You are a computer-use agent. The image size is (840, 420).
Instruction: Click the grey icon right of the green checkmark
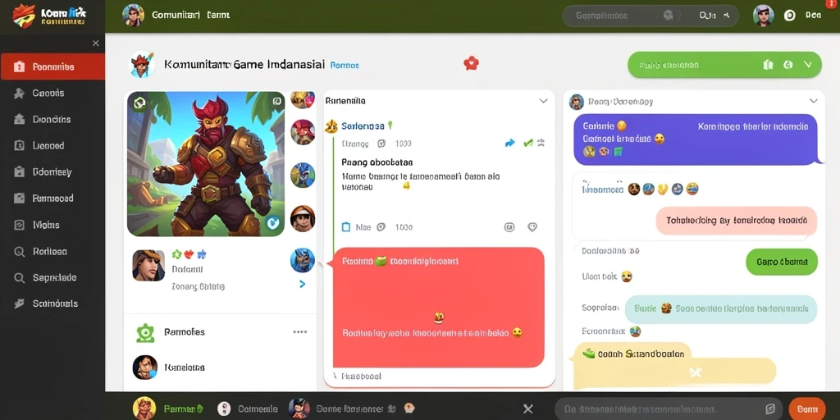[541, 143]
